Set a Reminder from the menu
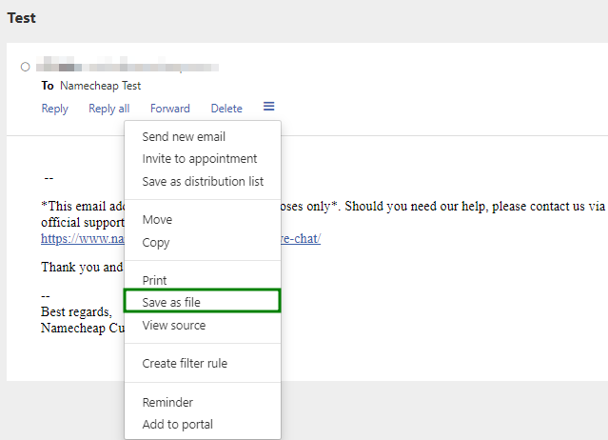The image size is (608, 440). coord(167,402)
